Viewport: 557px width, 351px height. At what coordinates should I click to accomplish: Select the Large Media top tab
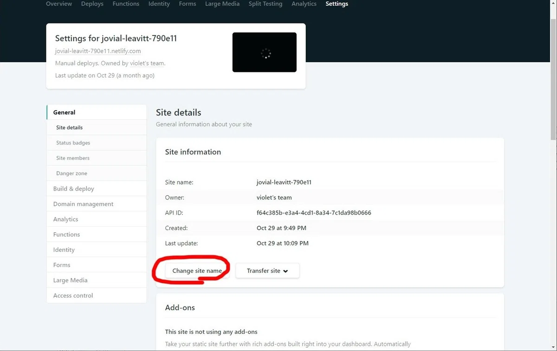(x=222, y=4)
